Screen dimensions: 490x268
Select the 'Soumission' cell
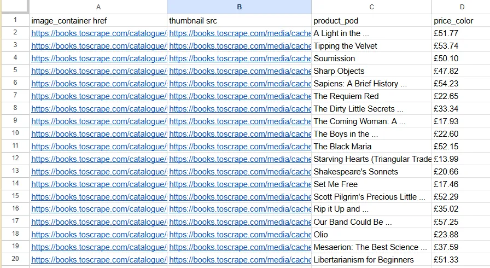(371, 58)
